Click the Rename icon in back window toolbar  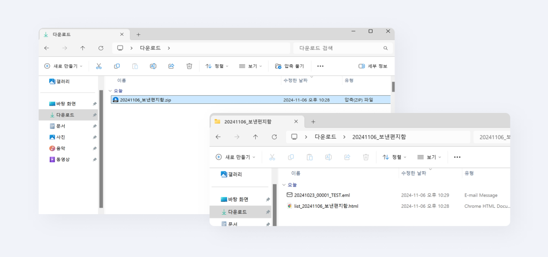[x=153, y=66]
